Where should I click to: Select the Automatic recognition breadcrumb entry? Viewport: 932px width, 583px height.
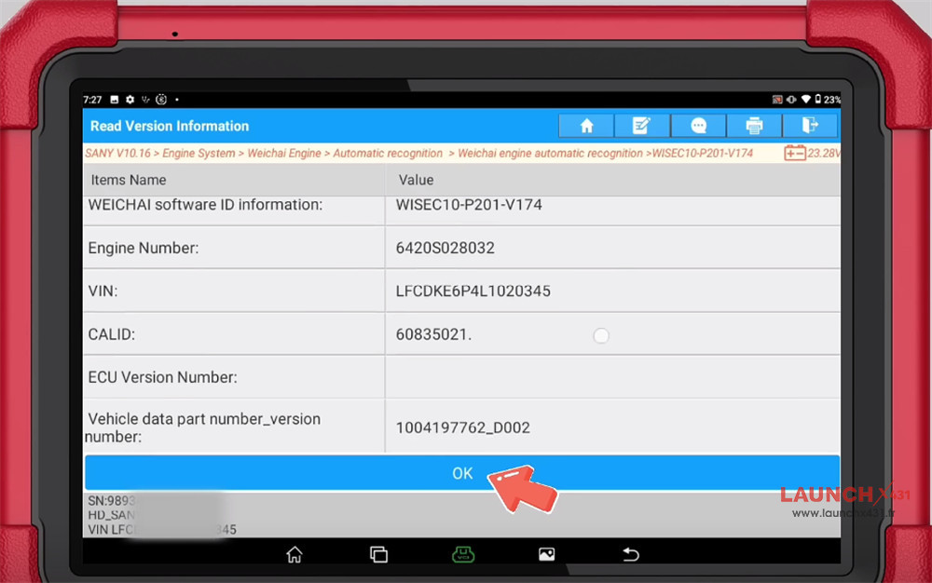[389, 153]
